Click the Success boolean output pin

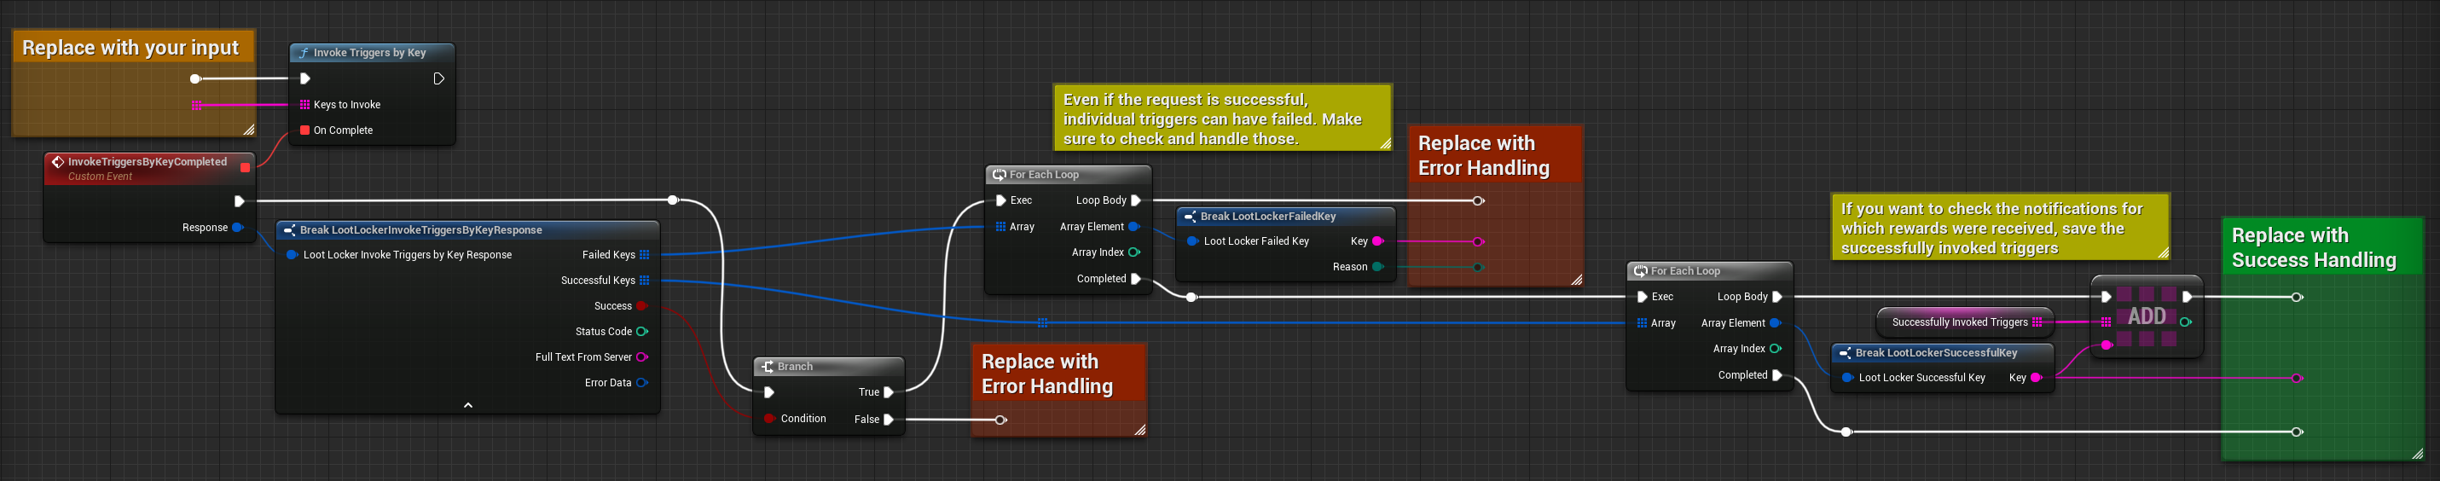(641, 306)
